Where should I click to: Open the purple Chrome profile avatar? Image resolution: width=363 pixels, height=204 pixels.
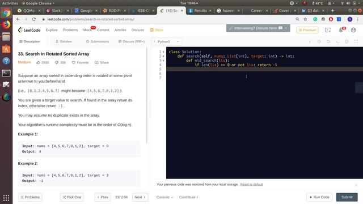click(x=350, y=19)
